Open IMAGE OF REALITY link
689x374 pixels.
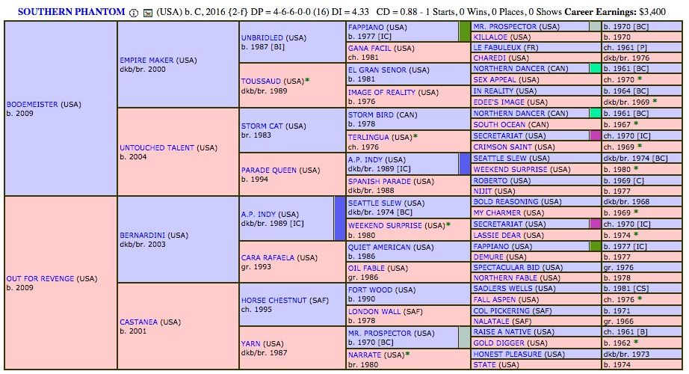[x=381, y=93]
